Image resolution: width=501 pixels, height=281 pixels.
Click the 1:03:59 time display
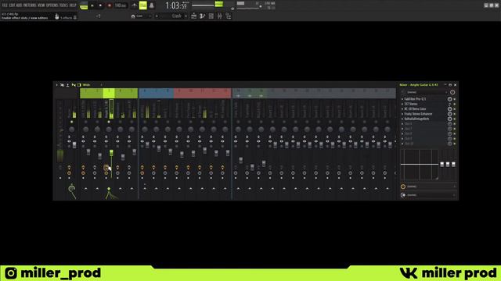[x=176, y=5]
